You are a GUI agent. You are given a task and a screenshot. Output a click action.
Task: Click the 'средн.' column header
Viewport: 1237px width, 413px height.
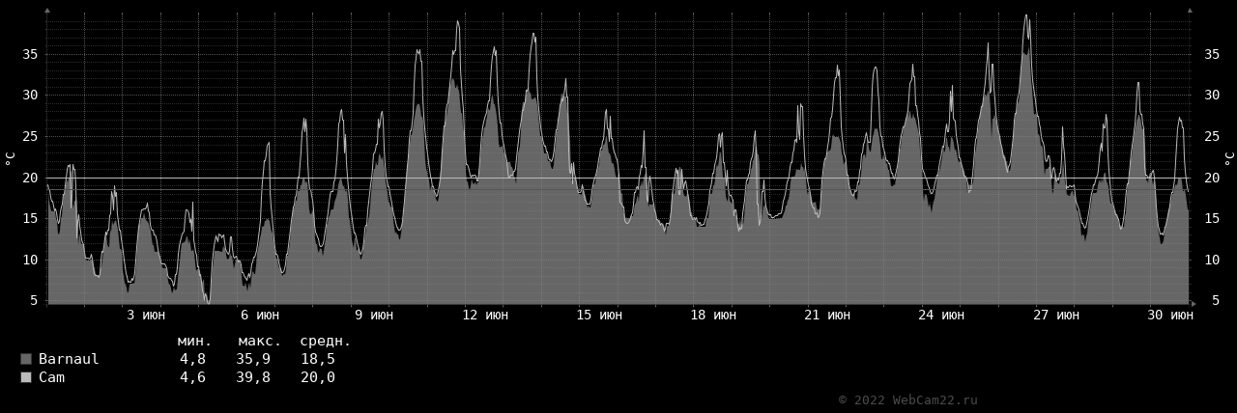point(326,341)
